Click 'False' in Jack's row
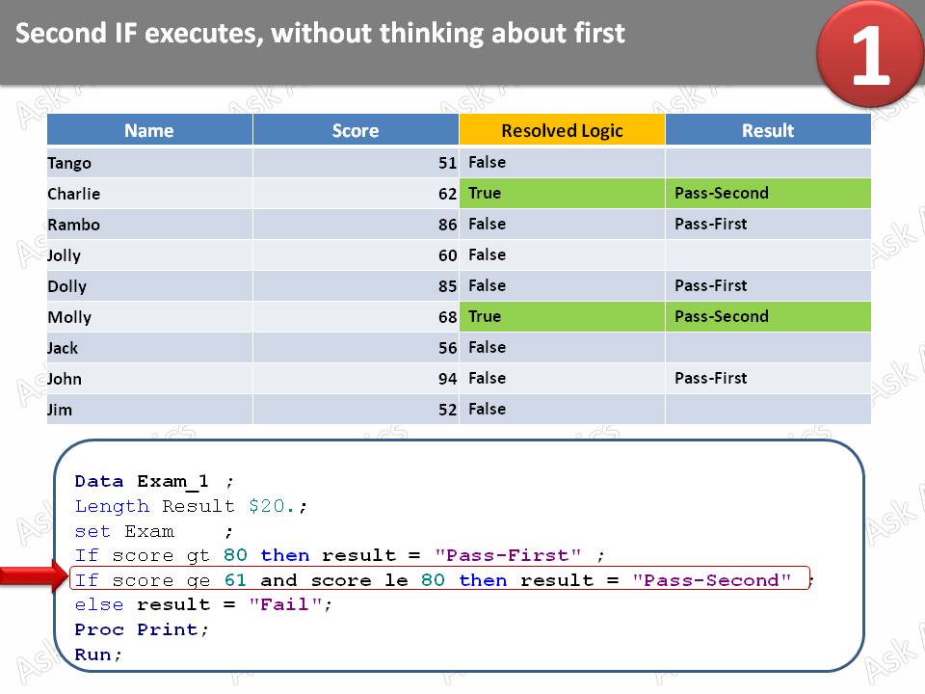 pyautogui.click(x=487, y=347)
